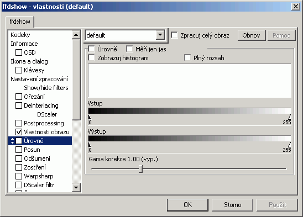303x217 pixels.
Task: Toggle the DScaler filtr checkbox
Action: click(x=19, y=185)
